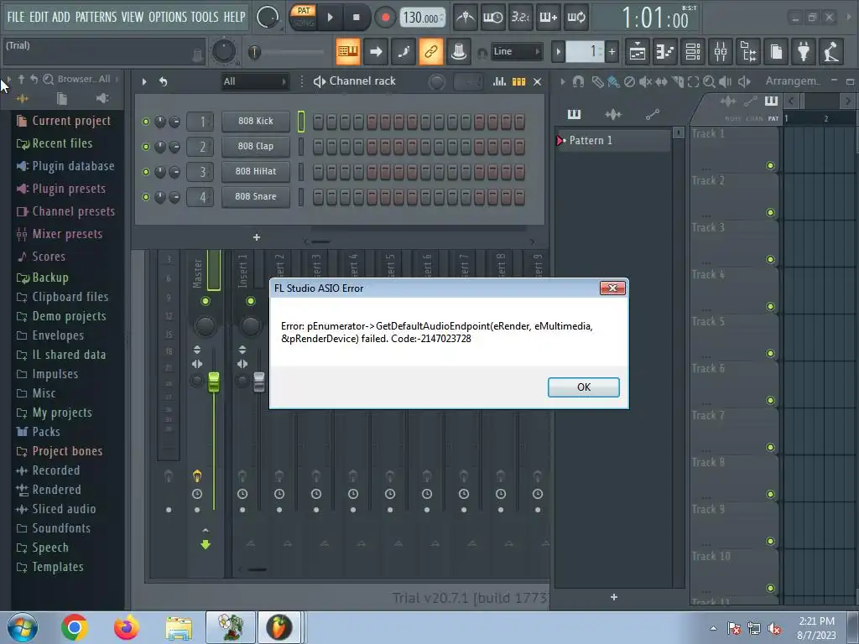This screenshot has width=859, height=644.
Task: Click the record button
Action: 385,18
